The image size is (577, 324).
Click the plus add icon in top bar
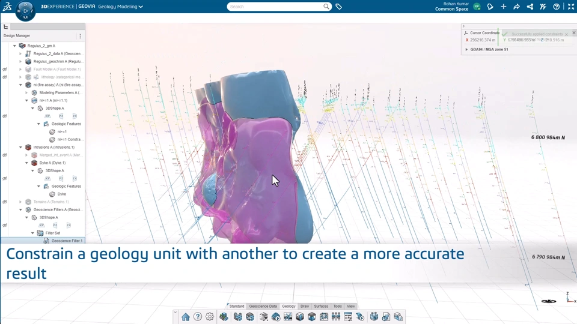[x=504, y=7]
